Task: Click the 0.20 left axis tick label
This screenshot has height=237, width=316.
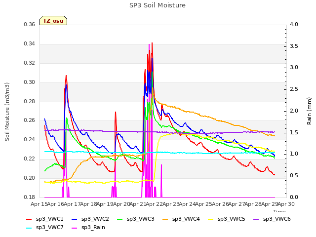Action: point(29,178)
